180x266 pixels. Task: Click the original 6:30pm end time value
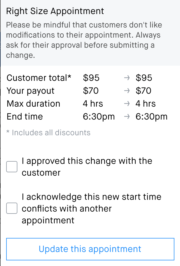[x=99, y=117]
